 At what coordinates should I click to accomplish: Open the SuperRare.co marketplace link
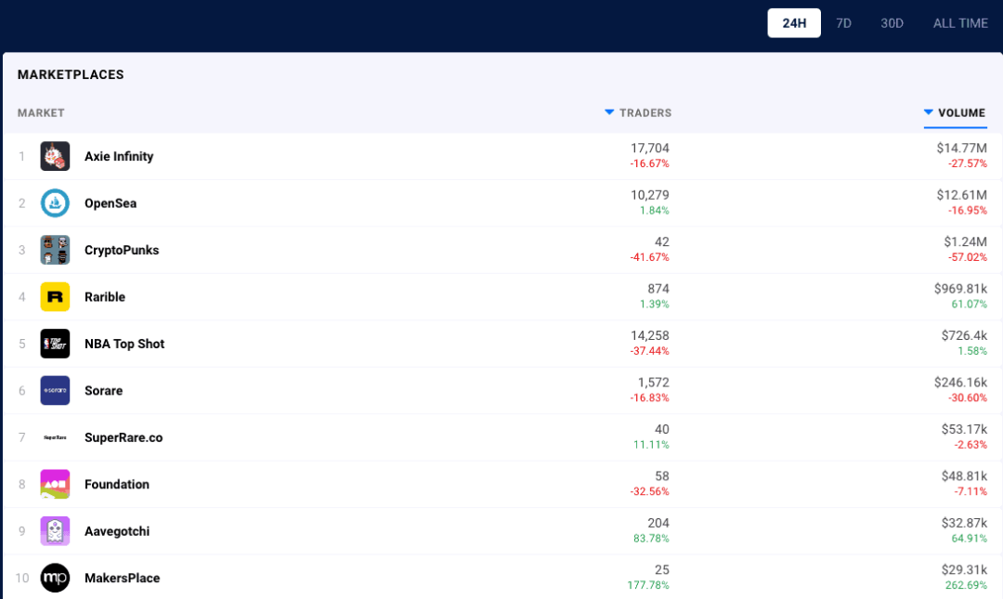click(x=124, y=437)
